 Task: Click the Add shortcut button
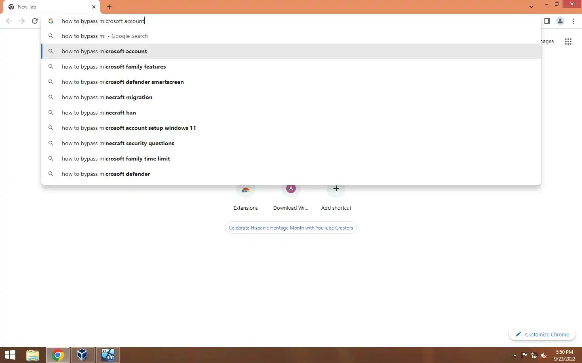(336, 198)
